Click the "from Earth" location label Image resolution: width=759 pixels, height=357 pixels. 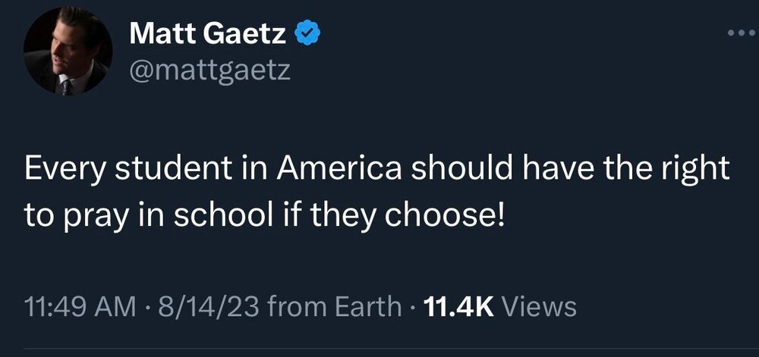pos(335,307)
